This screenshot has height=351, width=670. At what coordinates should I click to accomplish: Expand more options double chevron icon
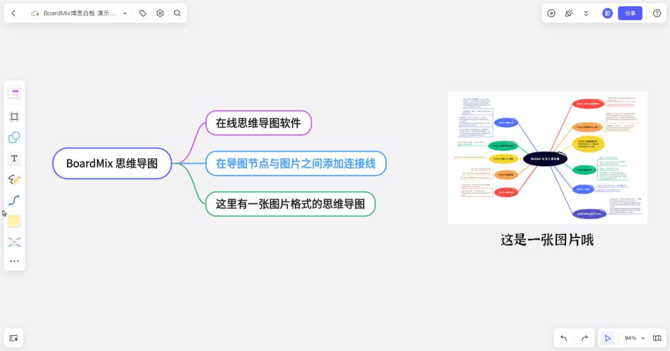click(x=586, y=13)
